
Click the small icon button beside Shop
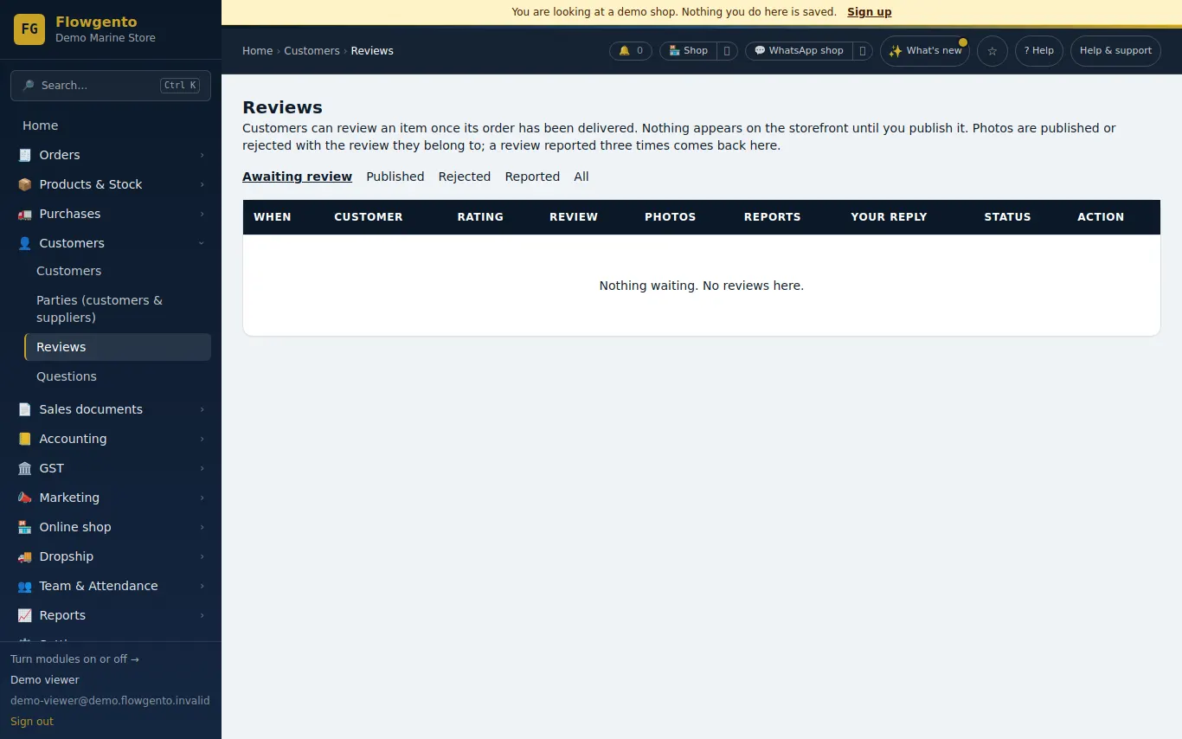727,51
